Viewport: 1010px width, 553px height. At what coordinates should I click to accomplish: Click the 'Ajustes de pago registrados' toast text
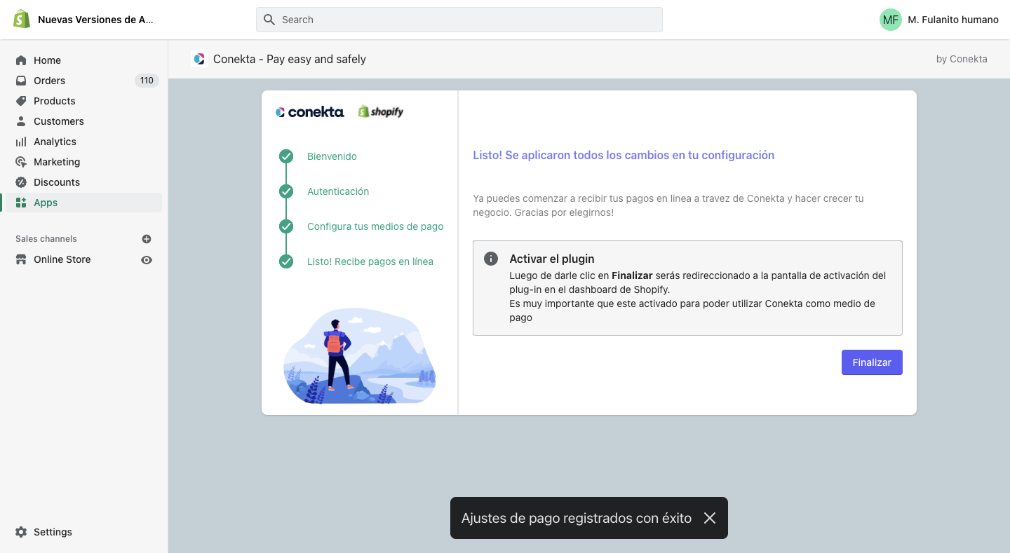coord(577,518)
